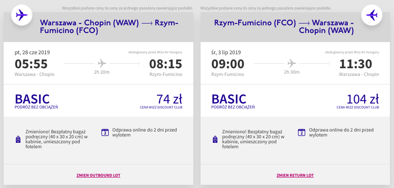This screenshot has width=394, height=188.
Task: Select the outbound BASIC fare label
Action: point(33,99)
